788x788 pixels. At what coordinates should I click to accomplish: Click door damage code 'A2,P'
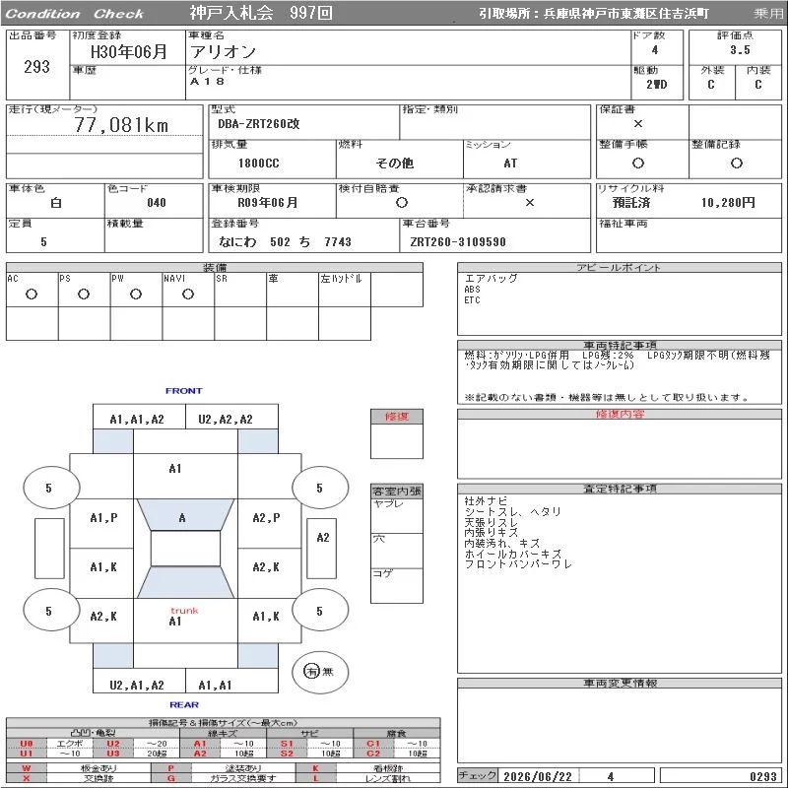click(x=266, y=518)
